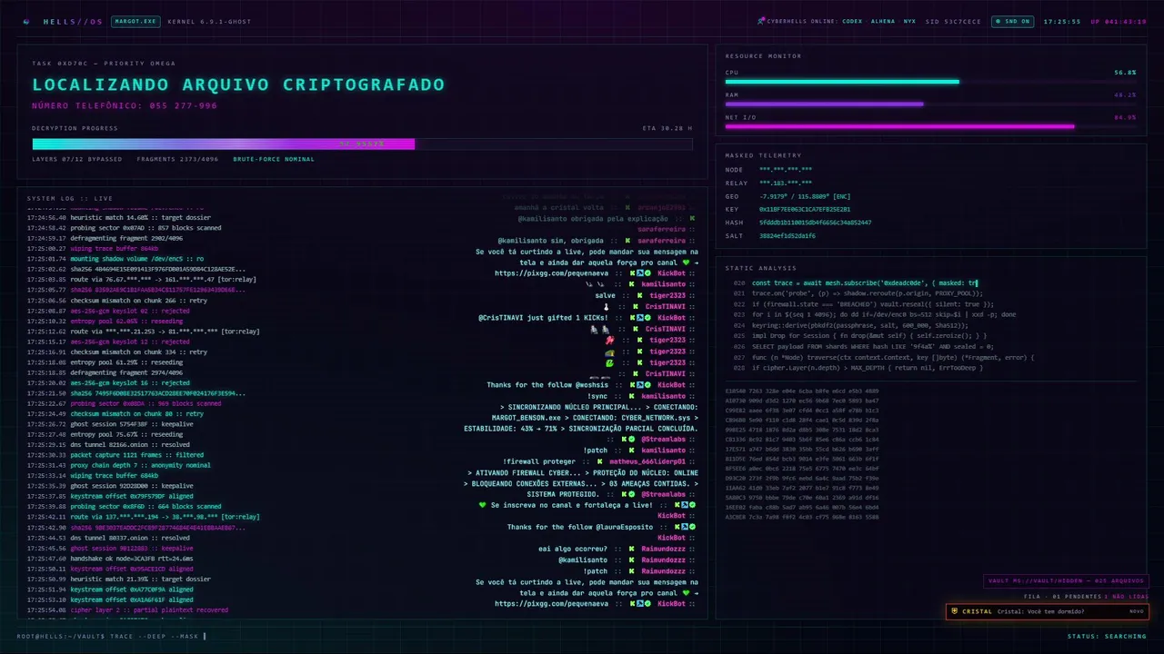Click the terminal command prompt at bottom
The height and width of the screenshot is (654, 1164).
point(112,637)
